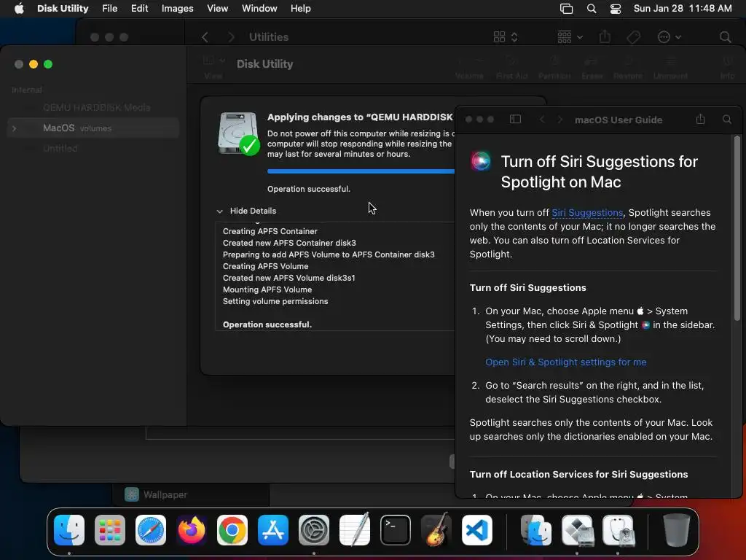This screenshot has height=560, width=746.
Task: Click Open Siri & Spotlight settings for me
Action: (565, 362)
